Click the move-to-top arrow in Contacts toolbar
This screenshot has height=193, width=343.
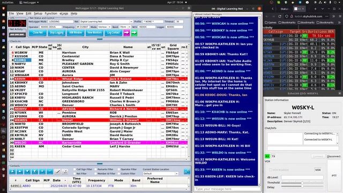[x=12, y=172]
